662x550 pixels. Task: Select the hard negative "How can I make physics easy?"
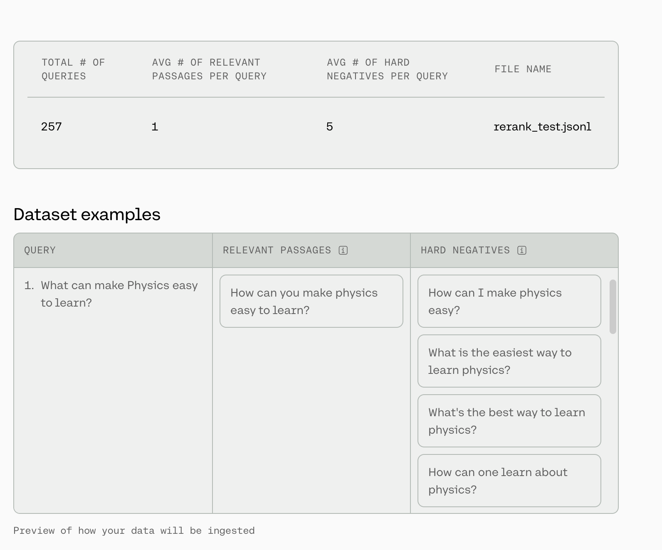(509, 301)
